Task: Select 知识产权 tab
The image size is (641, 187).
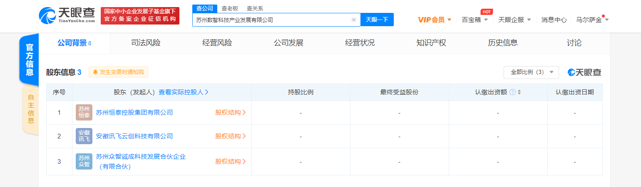Action: (x=431, y=43)
